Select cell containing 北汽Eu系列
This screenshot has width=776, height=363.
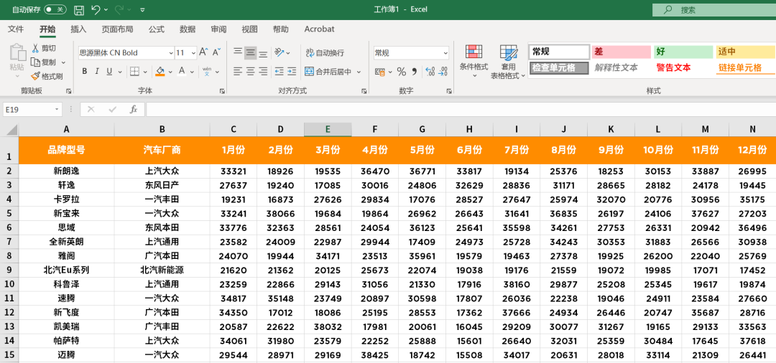[x=66, y=270]
